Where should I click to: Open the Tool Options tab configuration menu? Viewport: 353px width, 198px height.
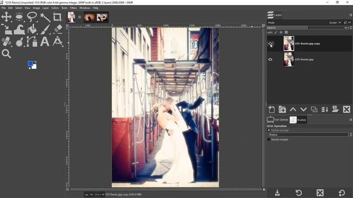351,120
